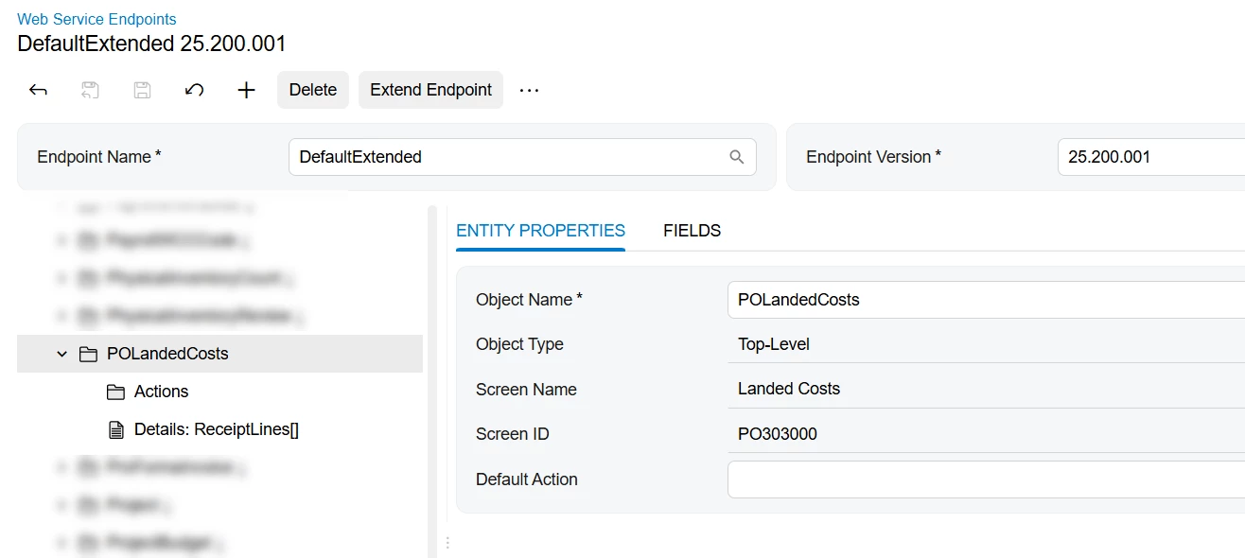The height and width of the screenshot is (558, 1245).
Task: Click the save and close icon
Action: 90,90
